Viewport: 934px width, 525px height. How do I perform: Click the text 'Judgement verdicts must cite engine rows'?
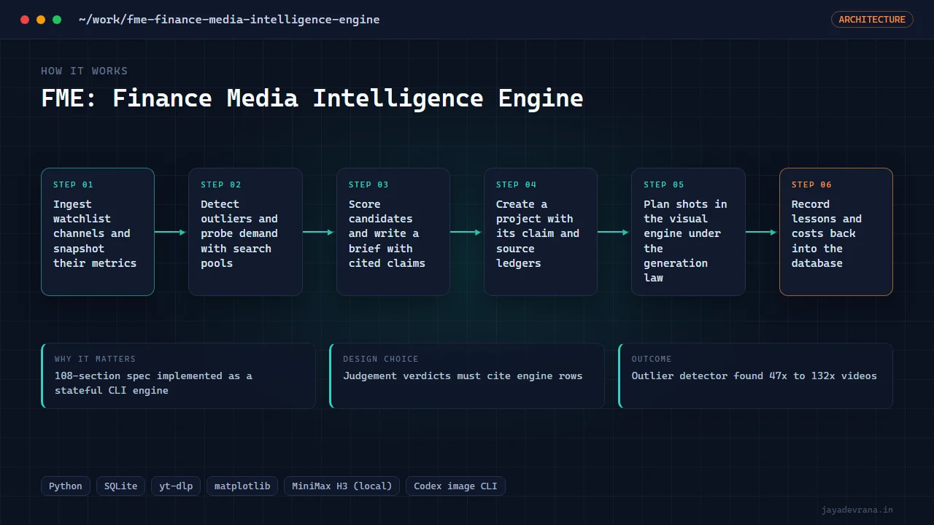[x=463, y=376]
